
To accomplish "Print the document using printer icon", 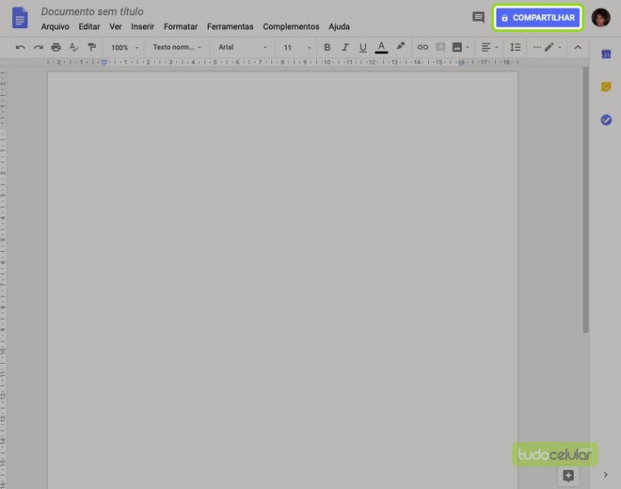I will pyautogui.click(x=56, y=47).
